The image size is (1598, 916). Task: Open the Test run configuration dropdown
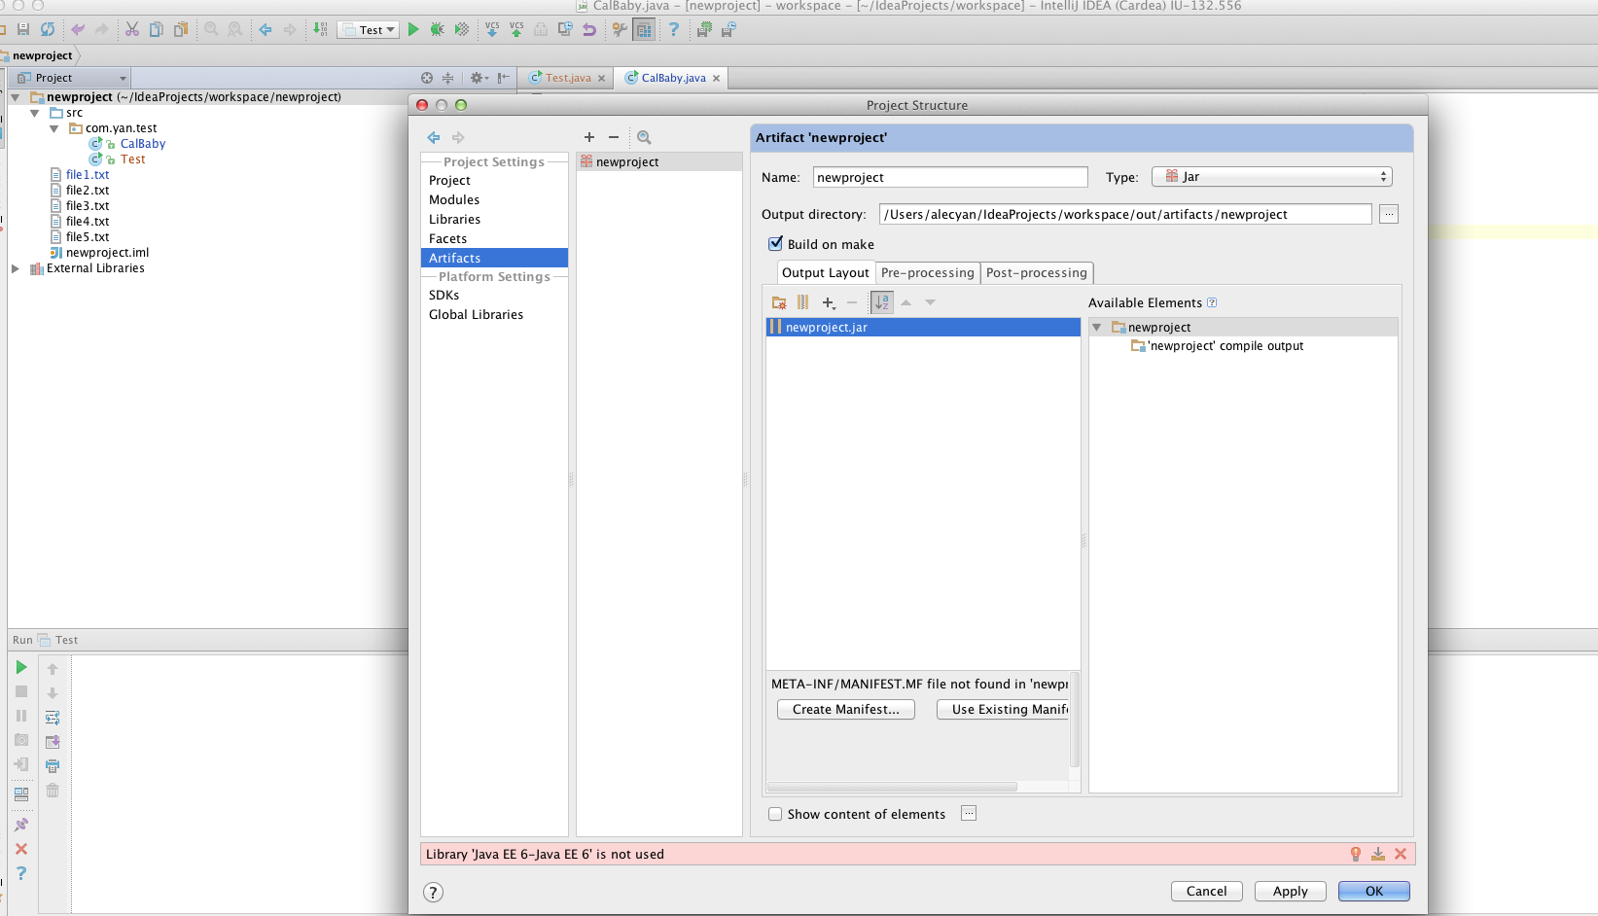tap(369, 30)
